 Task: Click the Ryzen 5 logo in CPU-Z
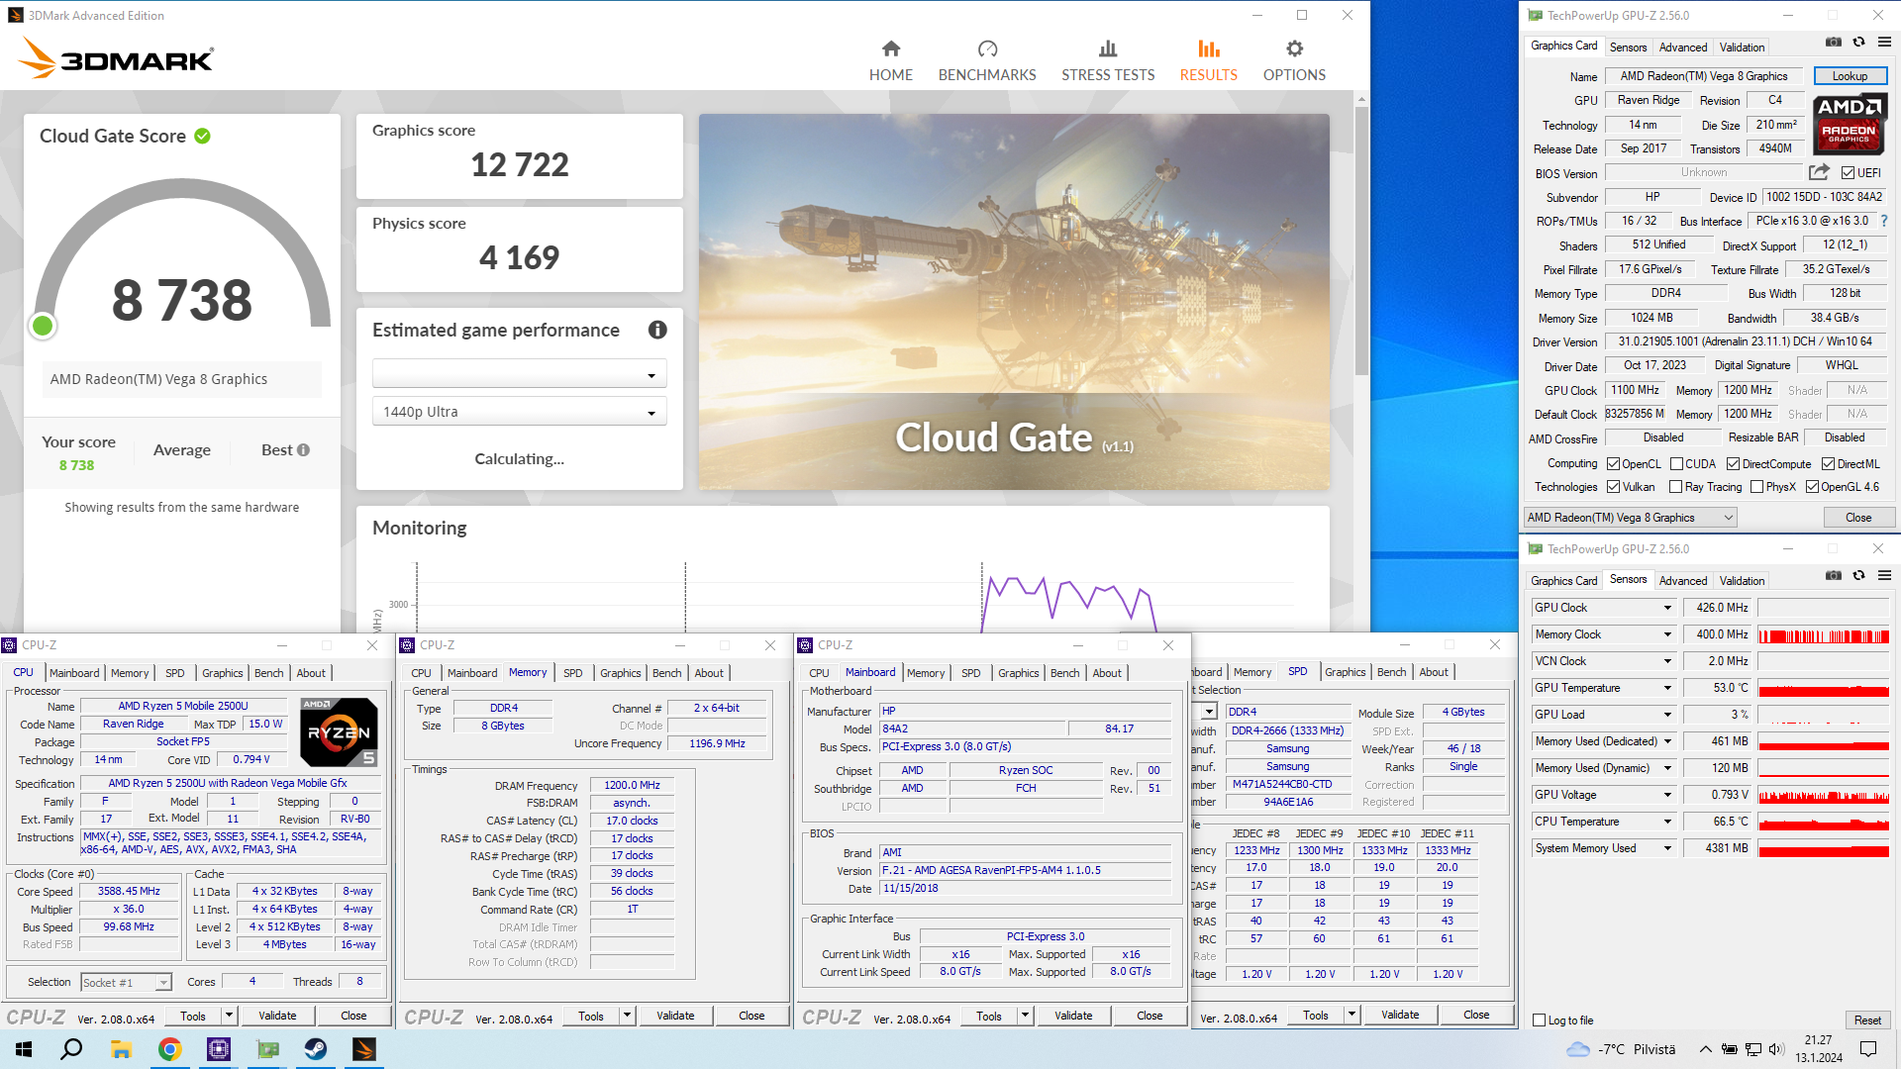pos(339,731)
